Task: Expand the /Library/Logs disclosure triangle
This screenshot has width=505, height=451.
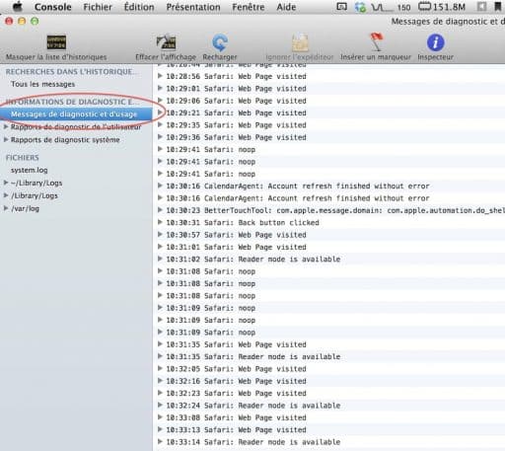Action: (x=6, y=195)
